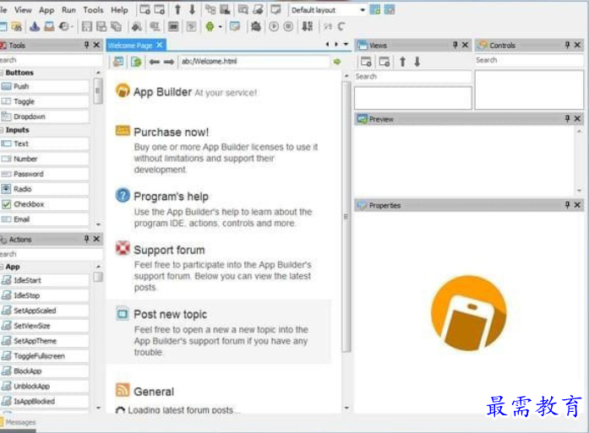This screenshot has width=589, height=433.
Task: Click the move down arrow in main toolbar
Action: (x=192, y=9)
